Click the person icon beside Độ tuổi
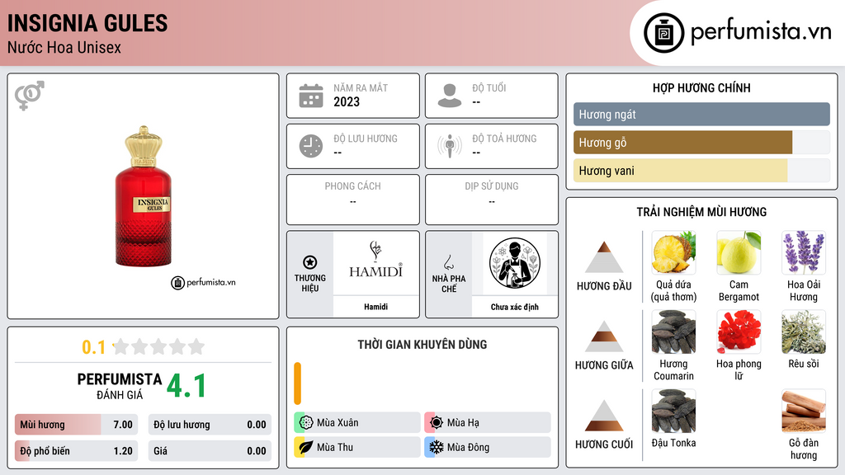 pos(450,96)
